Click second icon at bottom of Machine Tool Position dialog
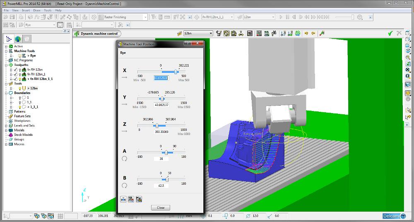The width and height of the screenshot is (414, 222). 131,199
